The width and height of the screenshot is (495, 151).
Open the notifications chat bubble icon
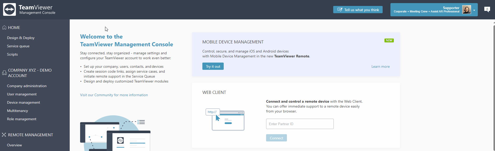[x=487, y=9]
